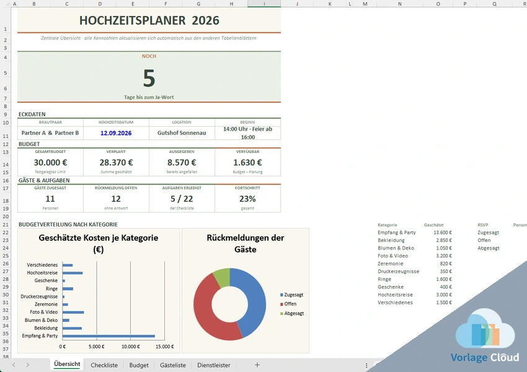The image size is (527, 372).
Task: Select the Abgesagt cell under RSVP
Action: pos(489,248)
